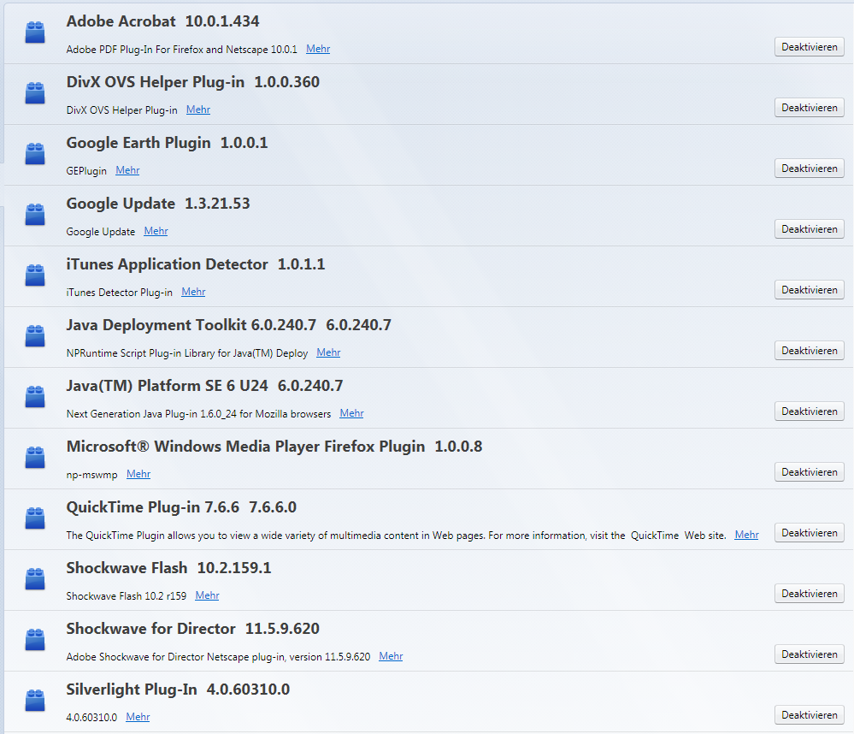Screen dimensions: 854x734
Task: Select the Adobe Acrobat 10.0.1.434 title
Action: pos(162,21)
